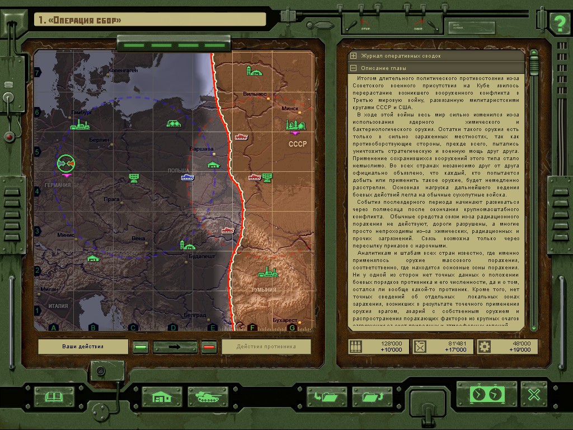The image size is (573, 430).
Task: Collapse Описание главы section
Action: click(x=353, y=68)
